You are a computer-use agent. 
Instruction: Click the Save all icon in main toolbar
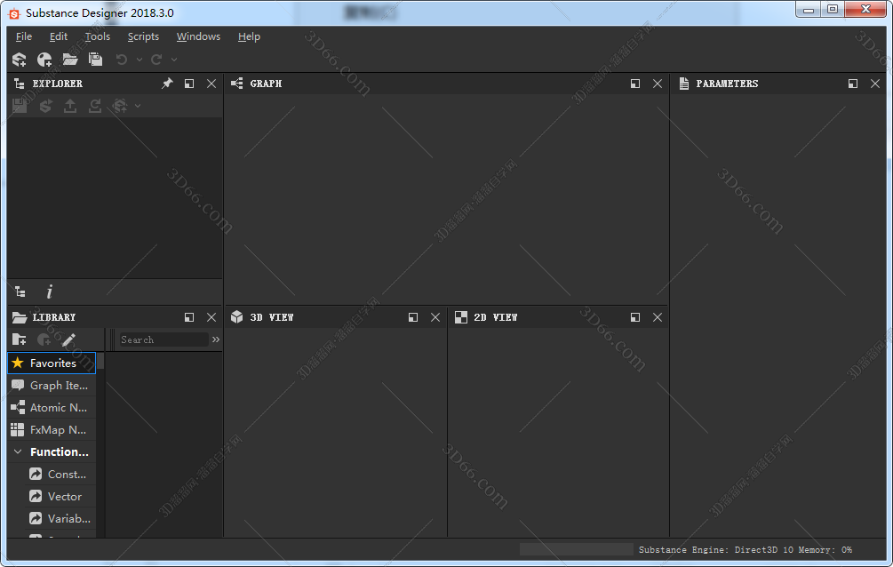coord(96,60)
